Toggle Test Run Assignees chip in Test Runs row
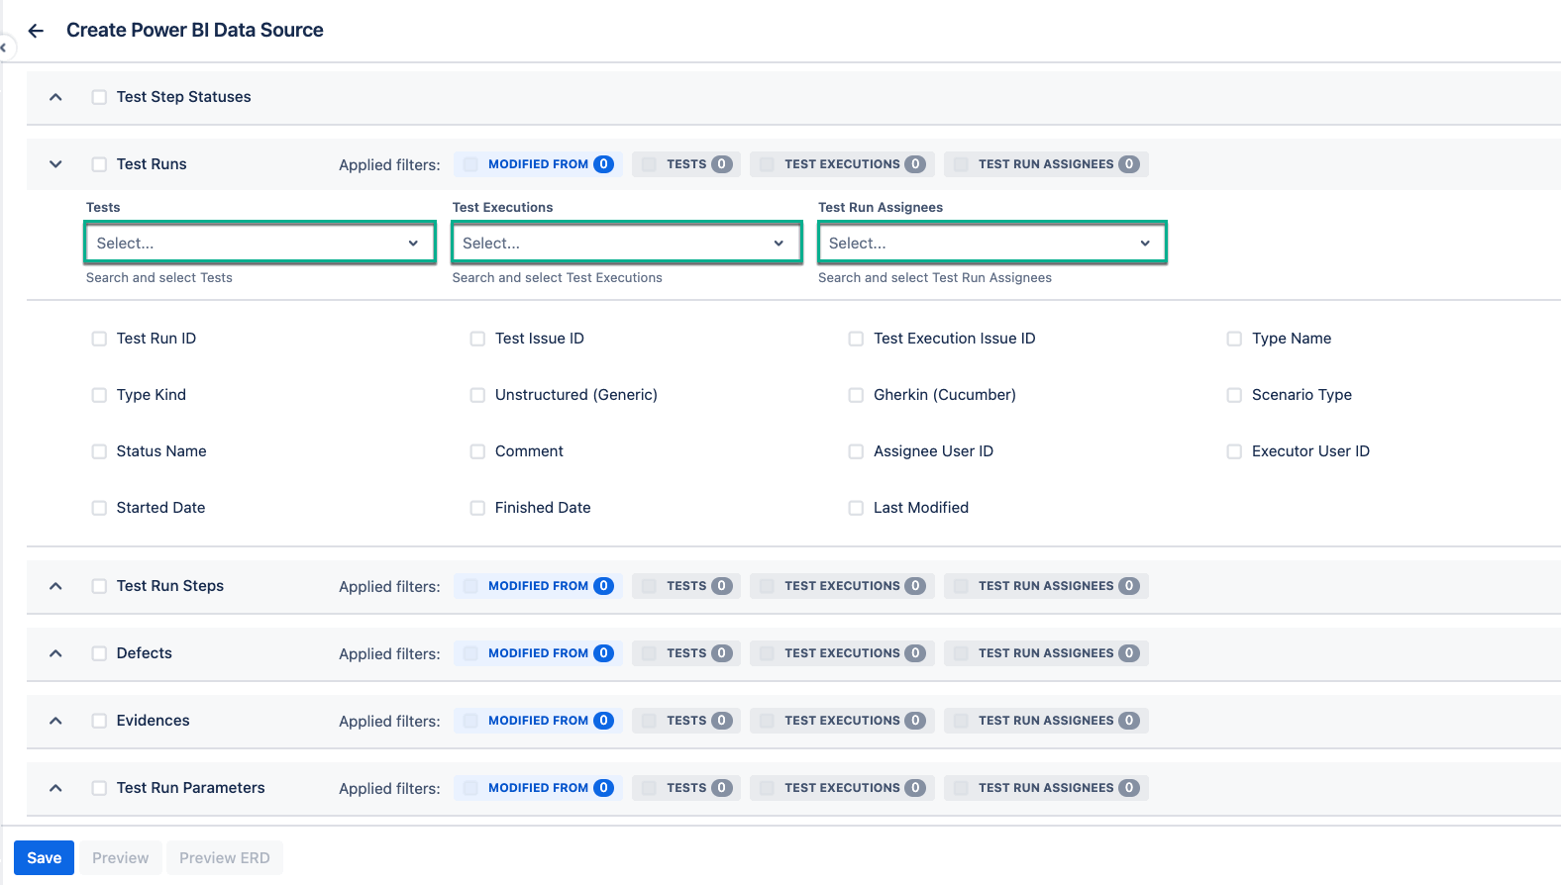This screenshot has height=885, width=1561. coord(1046,164)
